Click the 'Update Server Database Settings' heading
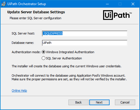 (36, 12)
